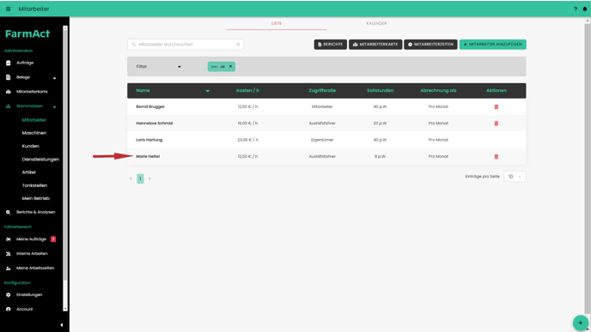
Task: Collapse the Stammdaten section arrow
Action: pyautogui.click(x=54, y=106)
